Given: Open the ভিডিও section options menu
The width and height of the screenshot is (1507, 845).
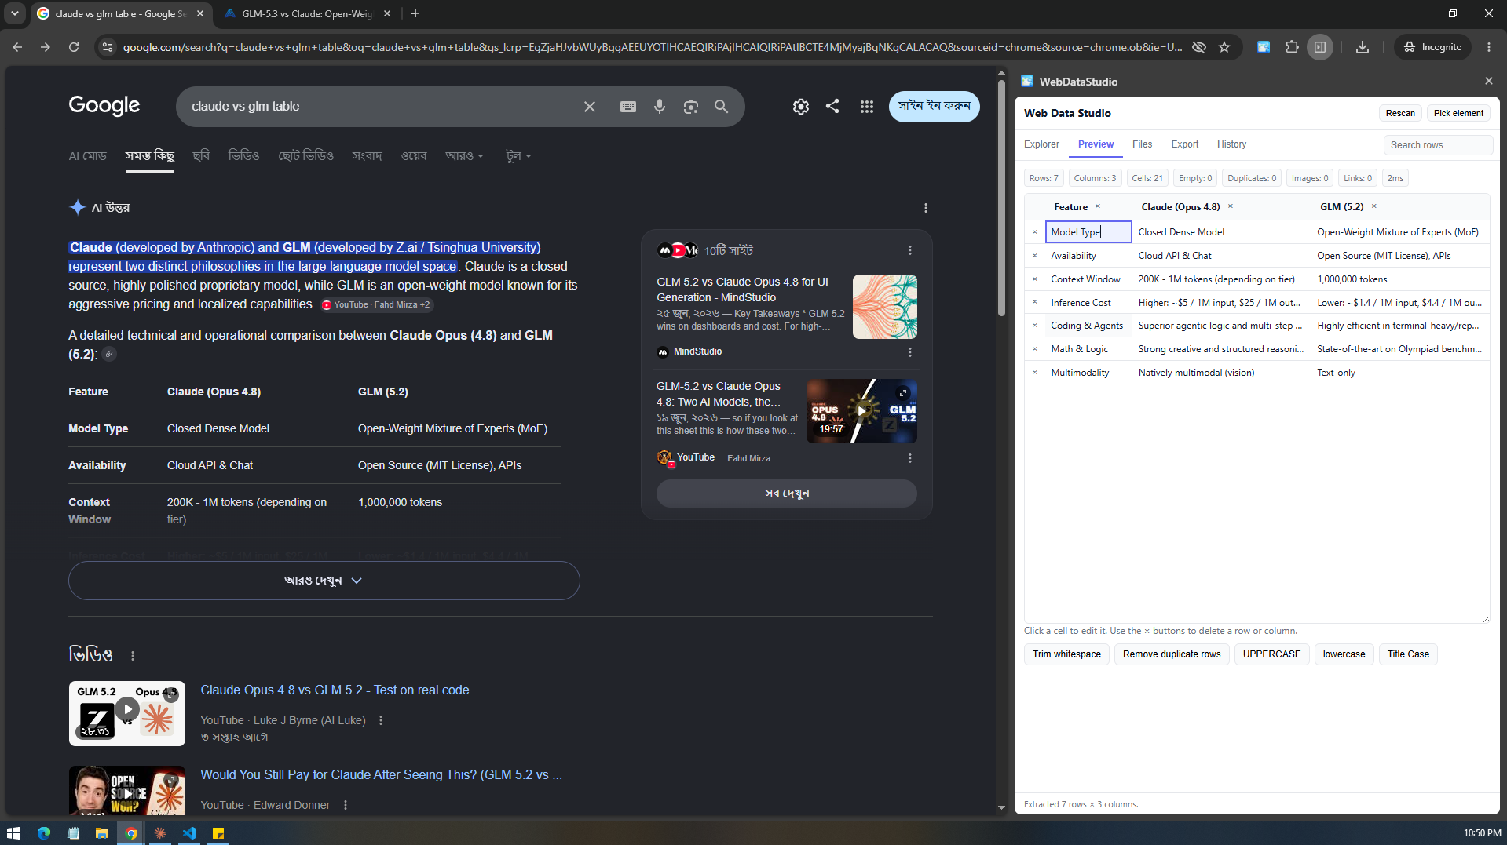Looking at the screenshot, I should tap(132, 656).
